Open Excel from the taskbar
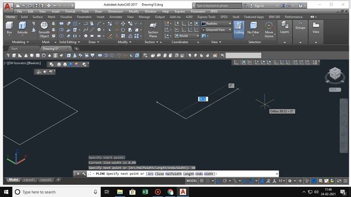The height and width of the screenshot is (197, 351). click(145, 192)
